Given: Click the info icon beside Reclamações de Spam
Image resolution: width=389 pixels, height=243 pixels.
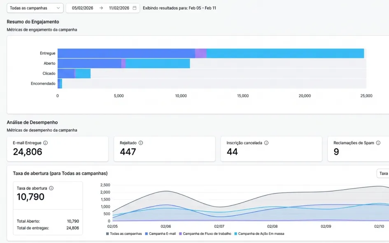Looking at the screenshot, I should [x=378, y=143].
